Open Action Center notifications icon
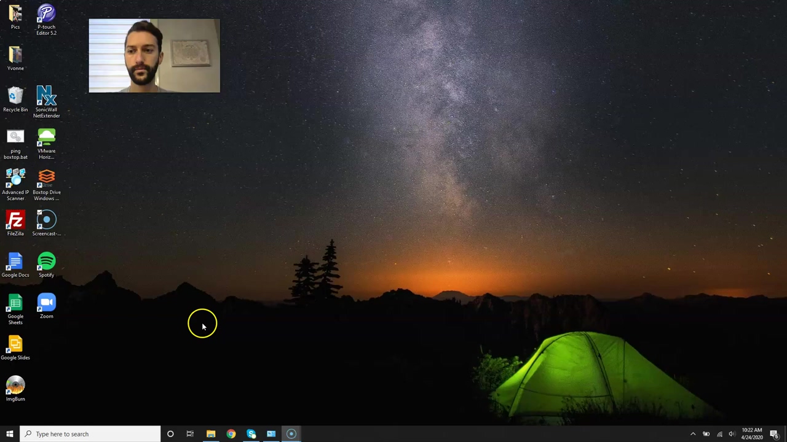Viewport: 787px width, 442px height. (774, 434)
